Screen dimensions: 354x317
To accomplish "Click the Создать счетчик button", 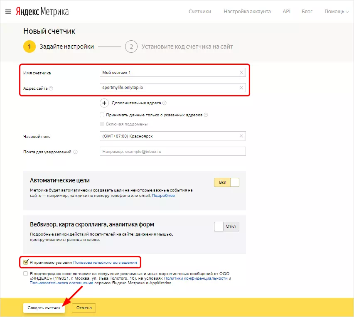I will 44,308.
